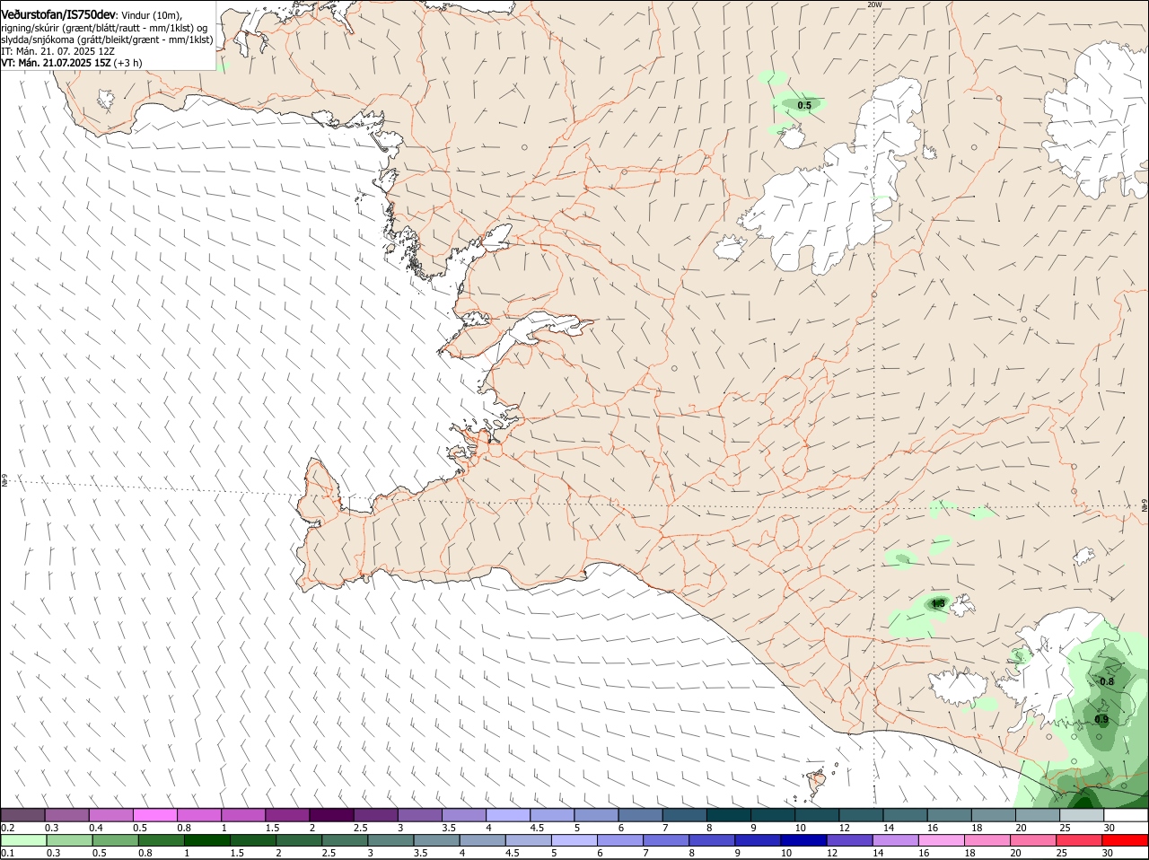Click the 0.9 precipitation value on map
The image size is (1149, 860).
[x=1101, y=719]
